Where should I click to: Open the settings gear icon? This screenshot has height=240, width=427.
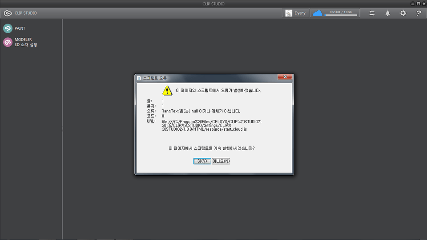(x=403, y=13)
